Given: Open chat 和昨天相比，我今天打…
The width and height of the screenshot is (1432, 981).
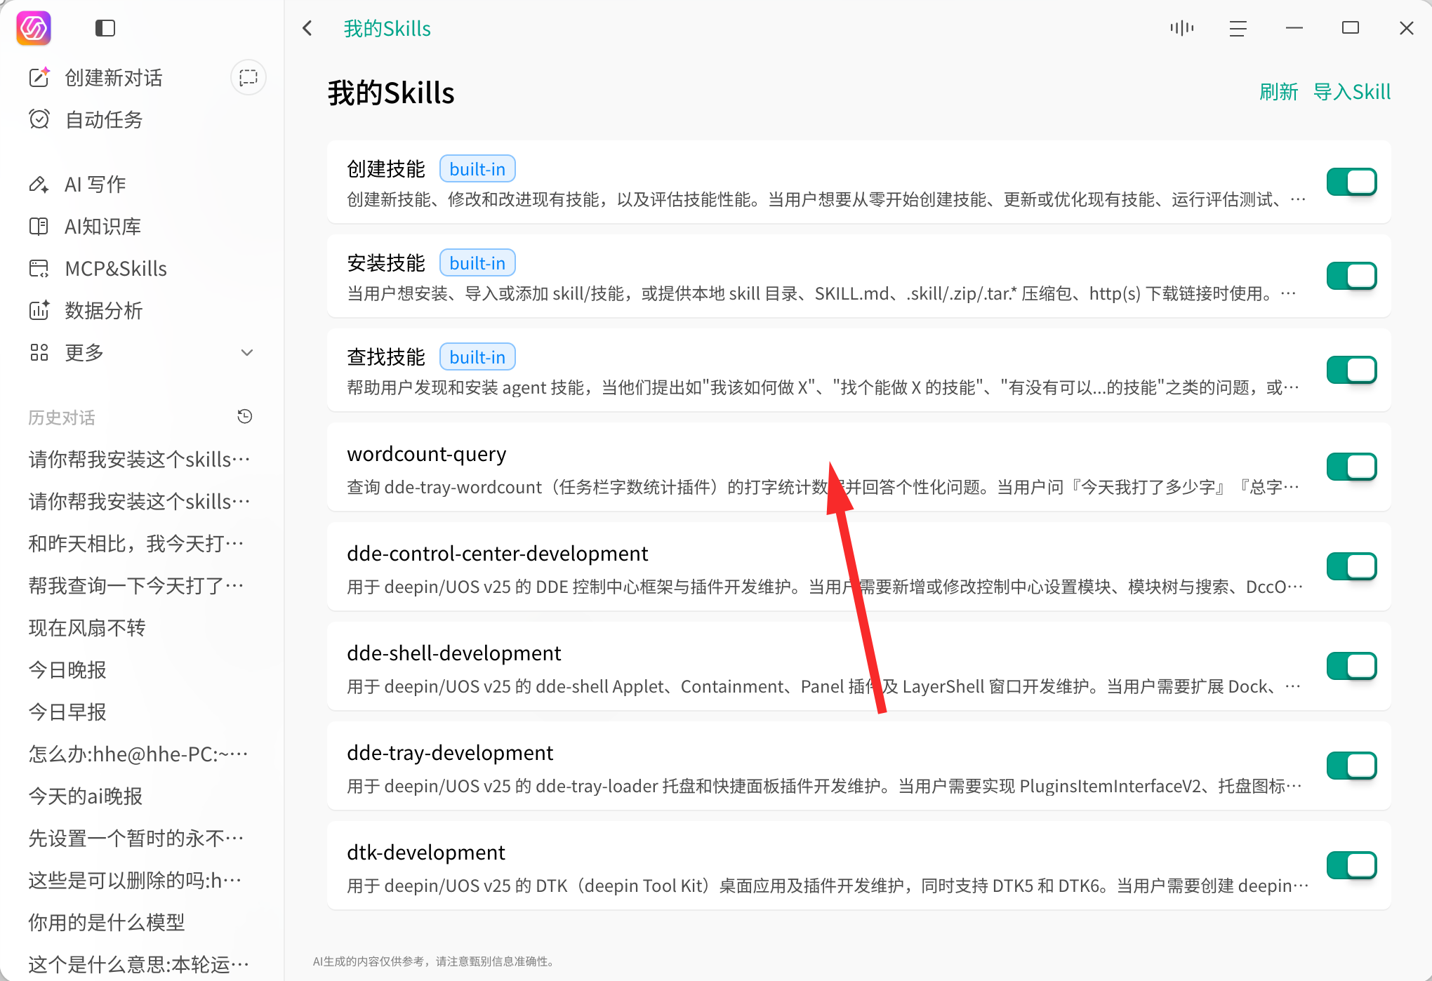Looking at the screenshot, I should [x=136, y=543].
